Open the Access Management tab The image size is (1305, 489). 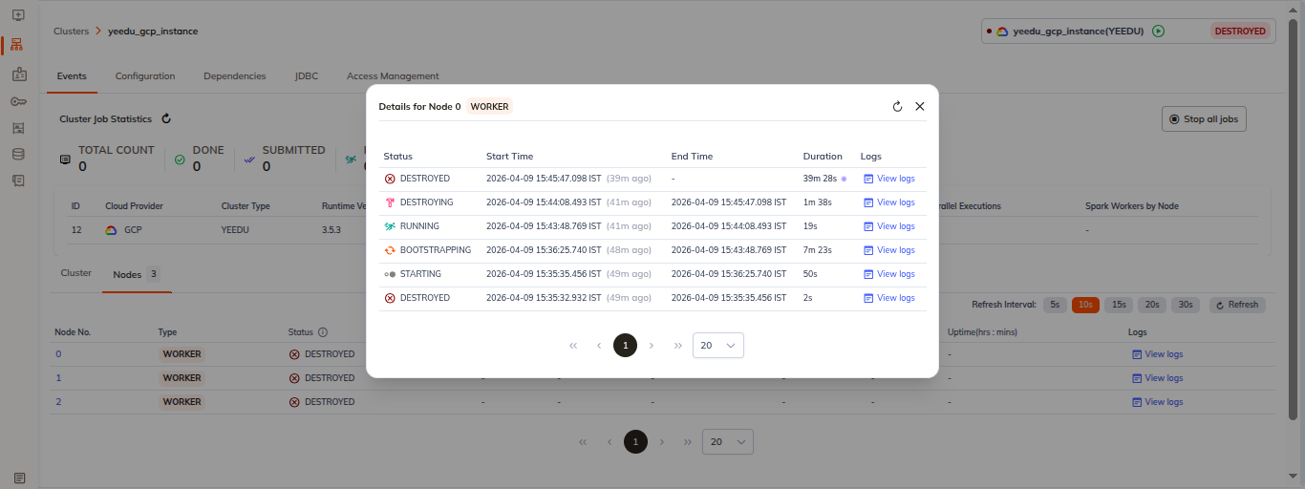pyautogui.click(x=393, y=76)
